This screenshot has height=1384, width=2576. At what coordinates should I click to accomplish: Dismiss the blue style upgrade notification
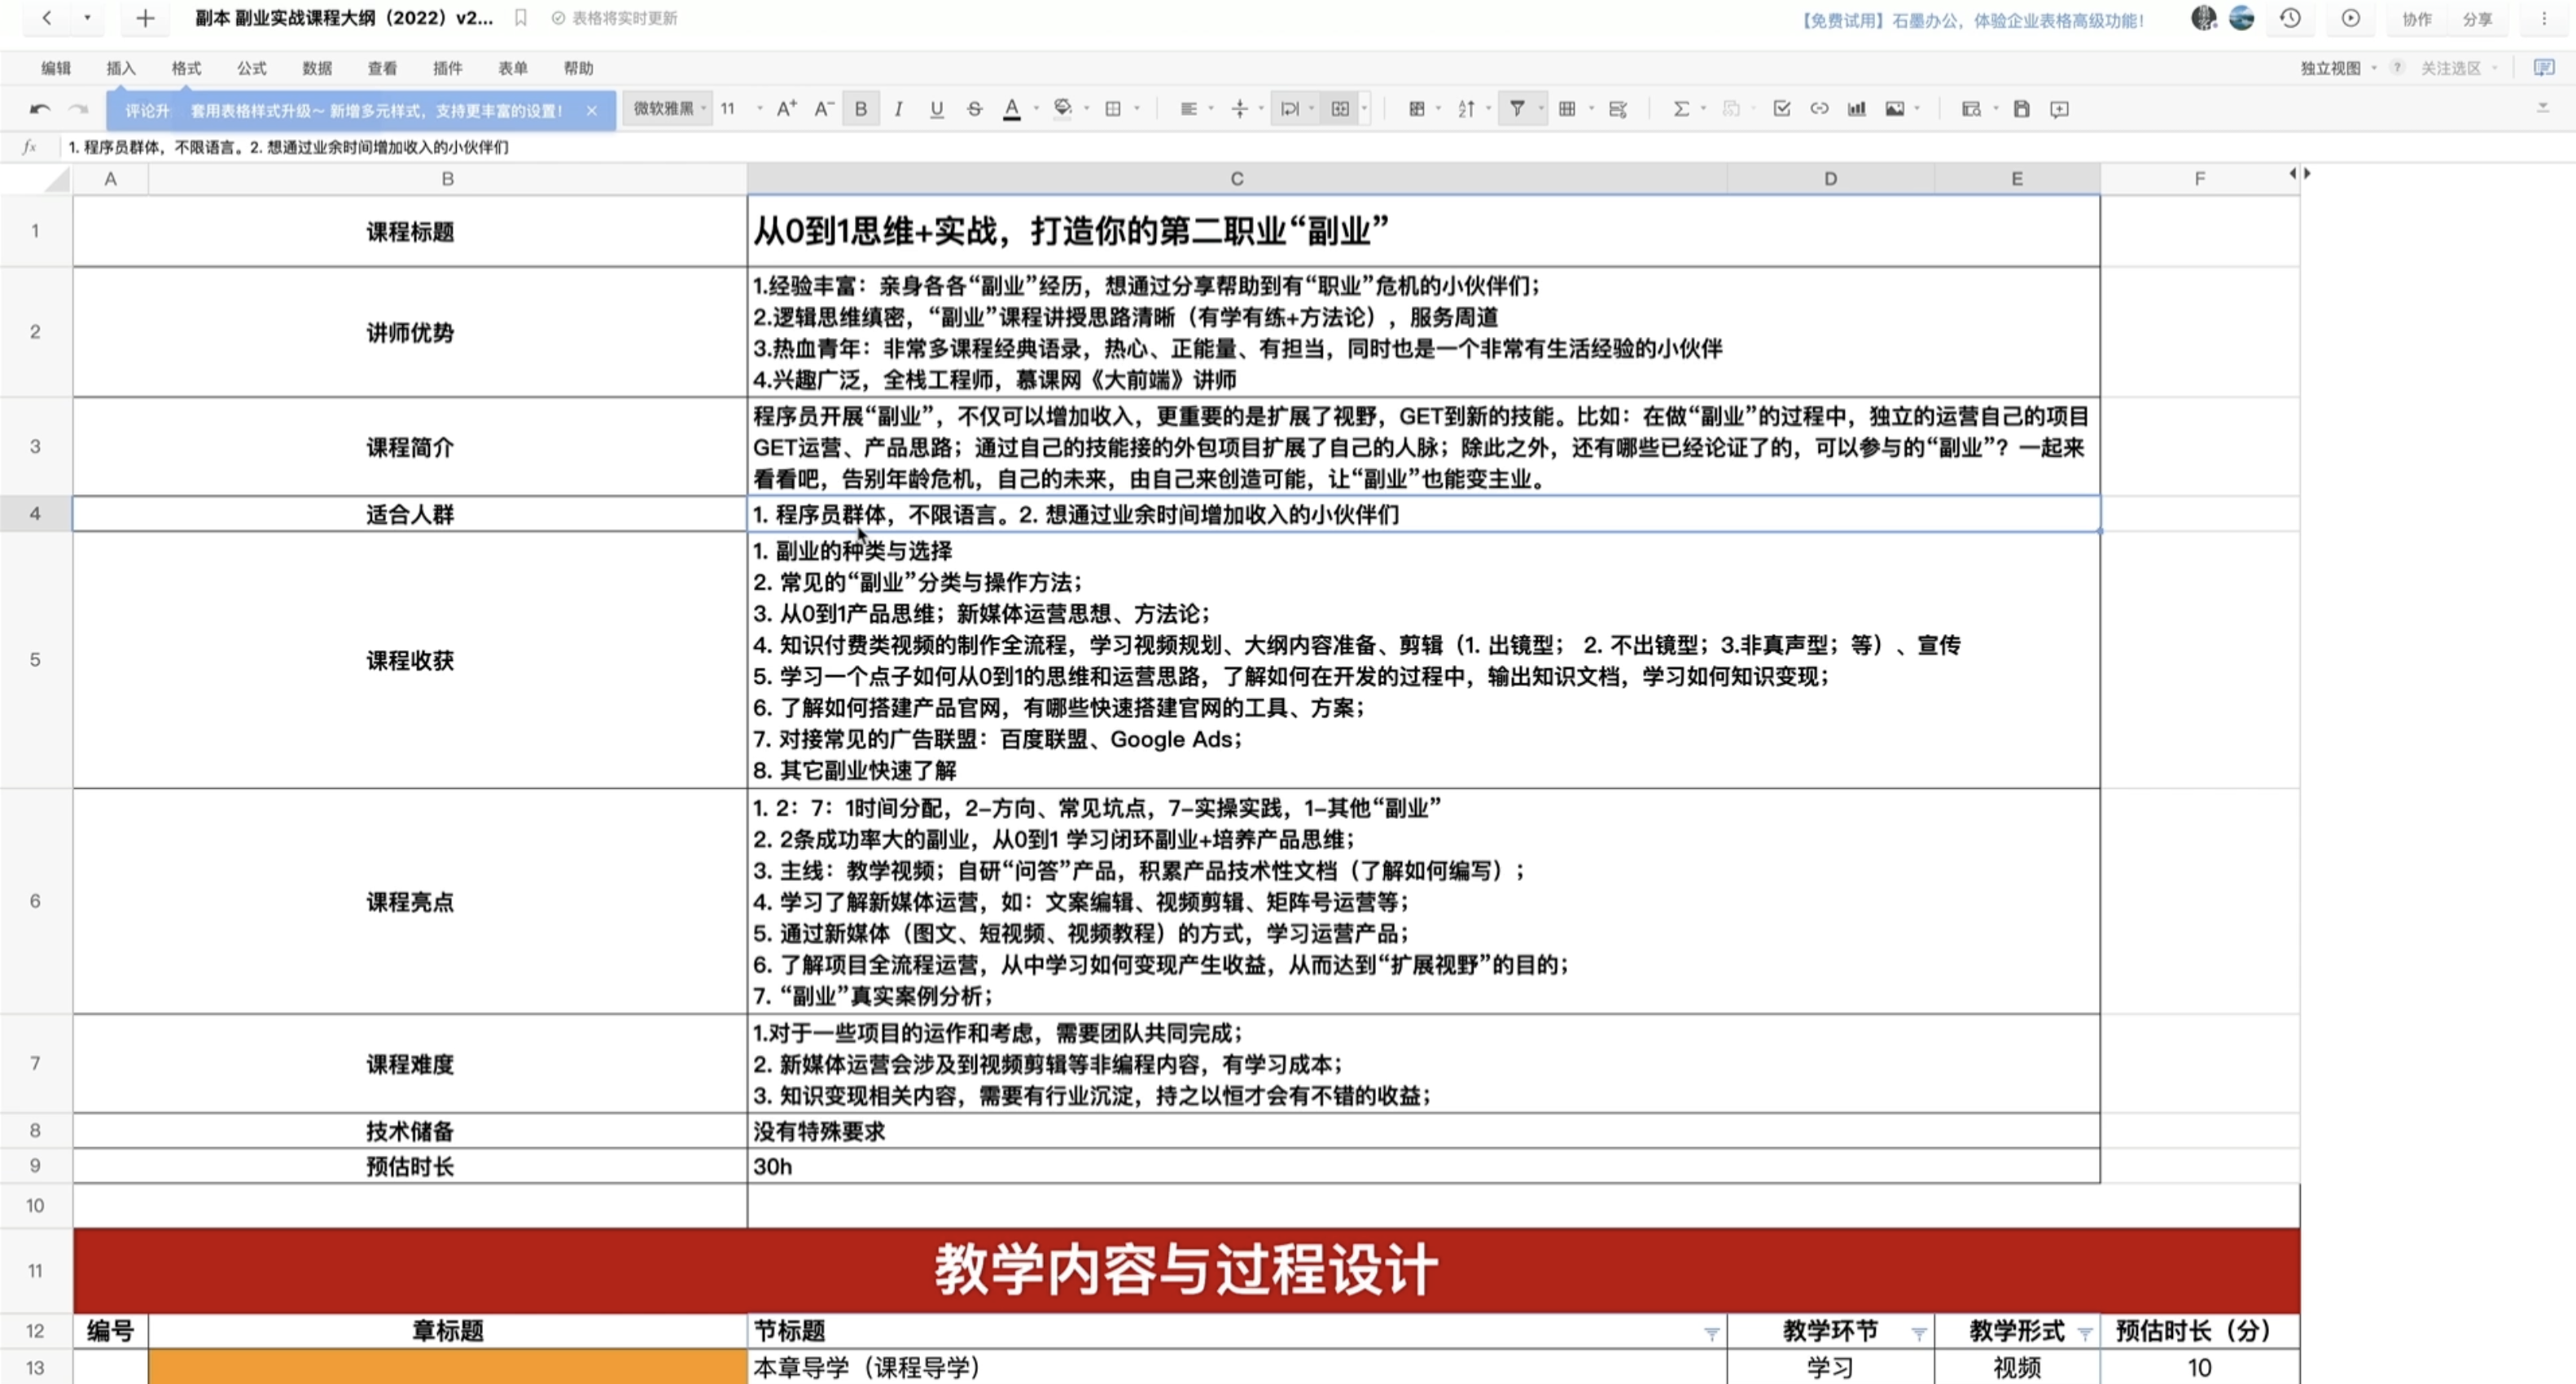[x=592, y=111]
